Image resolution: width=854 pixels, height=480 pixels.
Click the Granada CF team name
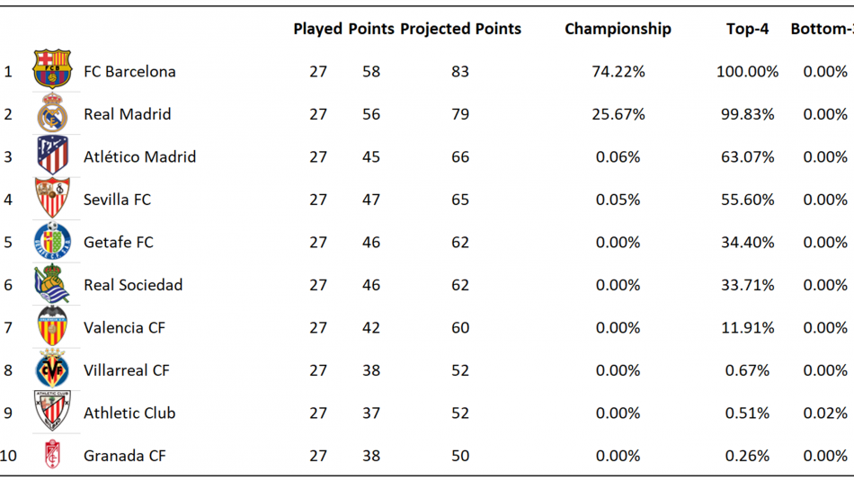124,456
